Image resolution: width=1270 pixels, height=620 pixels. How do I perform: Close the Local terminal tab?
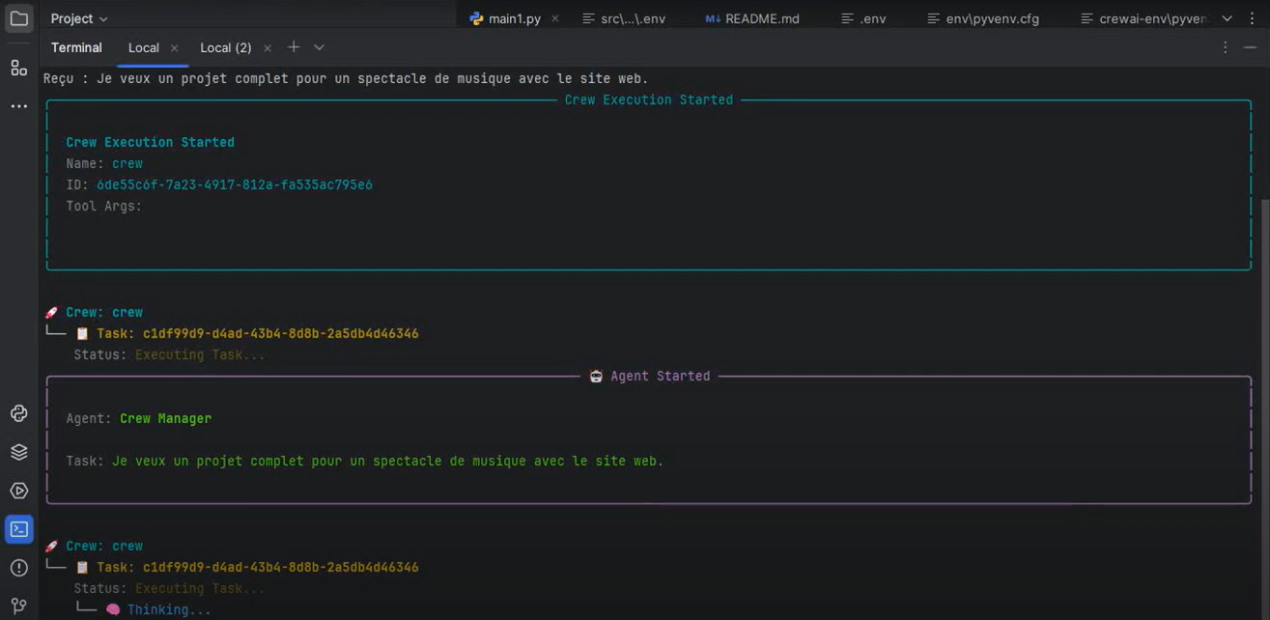(x=174, y=48)
